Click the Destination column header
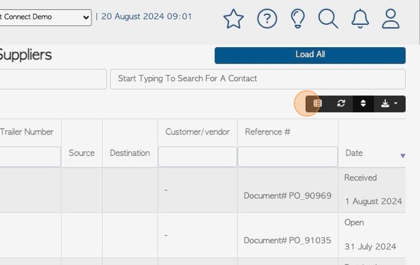 click(130, 153)
